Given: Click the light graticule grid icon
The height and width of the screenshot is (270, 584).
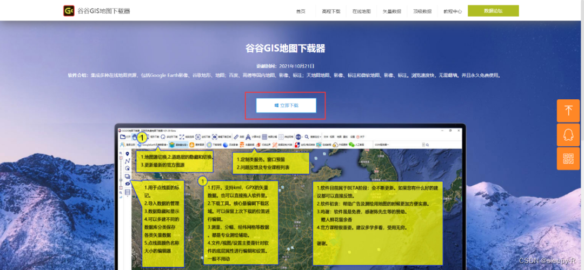Looking at the screenshot, I should coord(281,137).
